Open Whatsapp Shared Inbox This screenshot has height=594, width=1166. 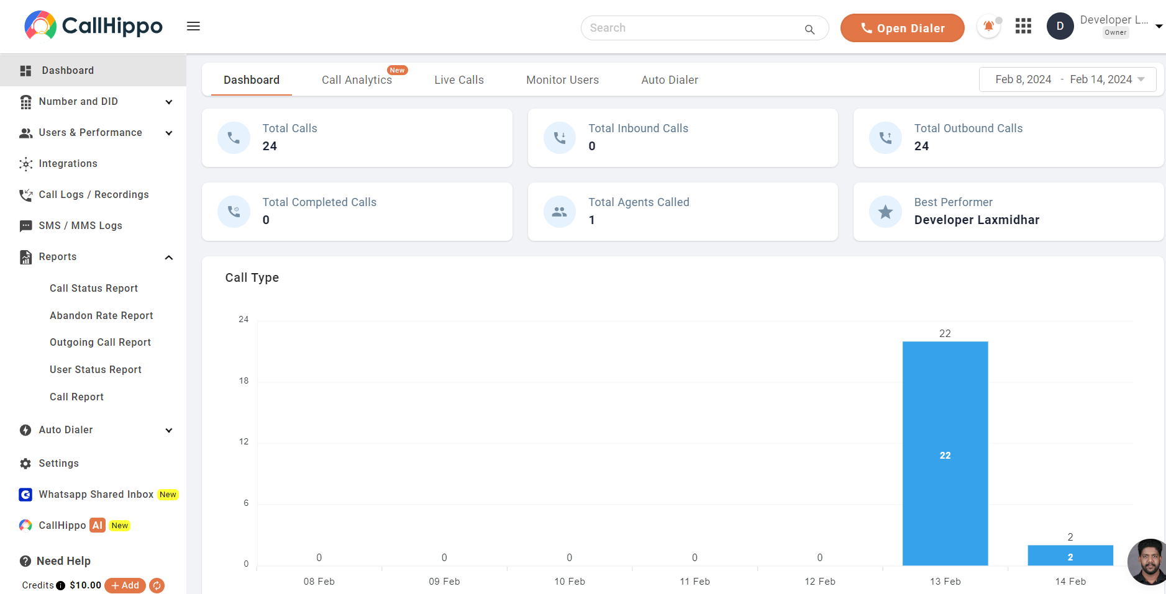[96, 495]
